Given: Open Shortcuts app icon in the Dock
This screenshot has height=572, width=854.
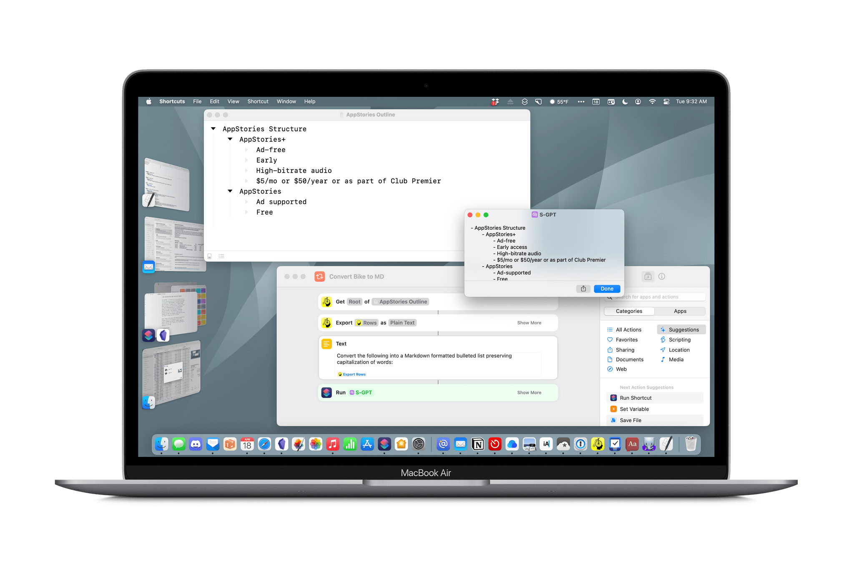Looking at the screenshot, I should [384, 444].
